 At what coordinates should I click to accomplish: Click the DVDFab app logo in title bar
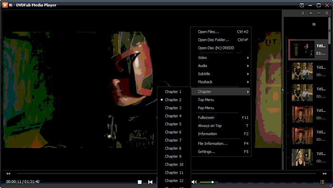5,5
